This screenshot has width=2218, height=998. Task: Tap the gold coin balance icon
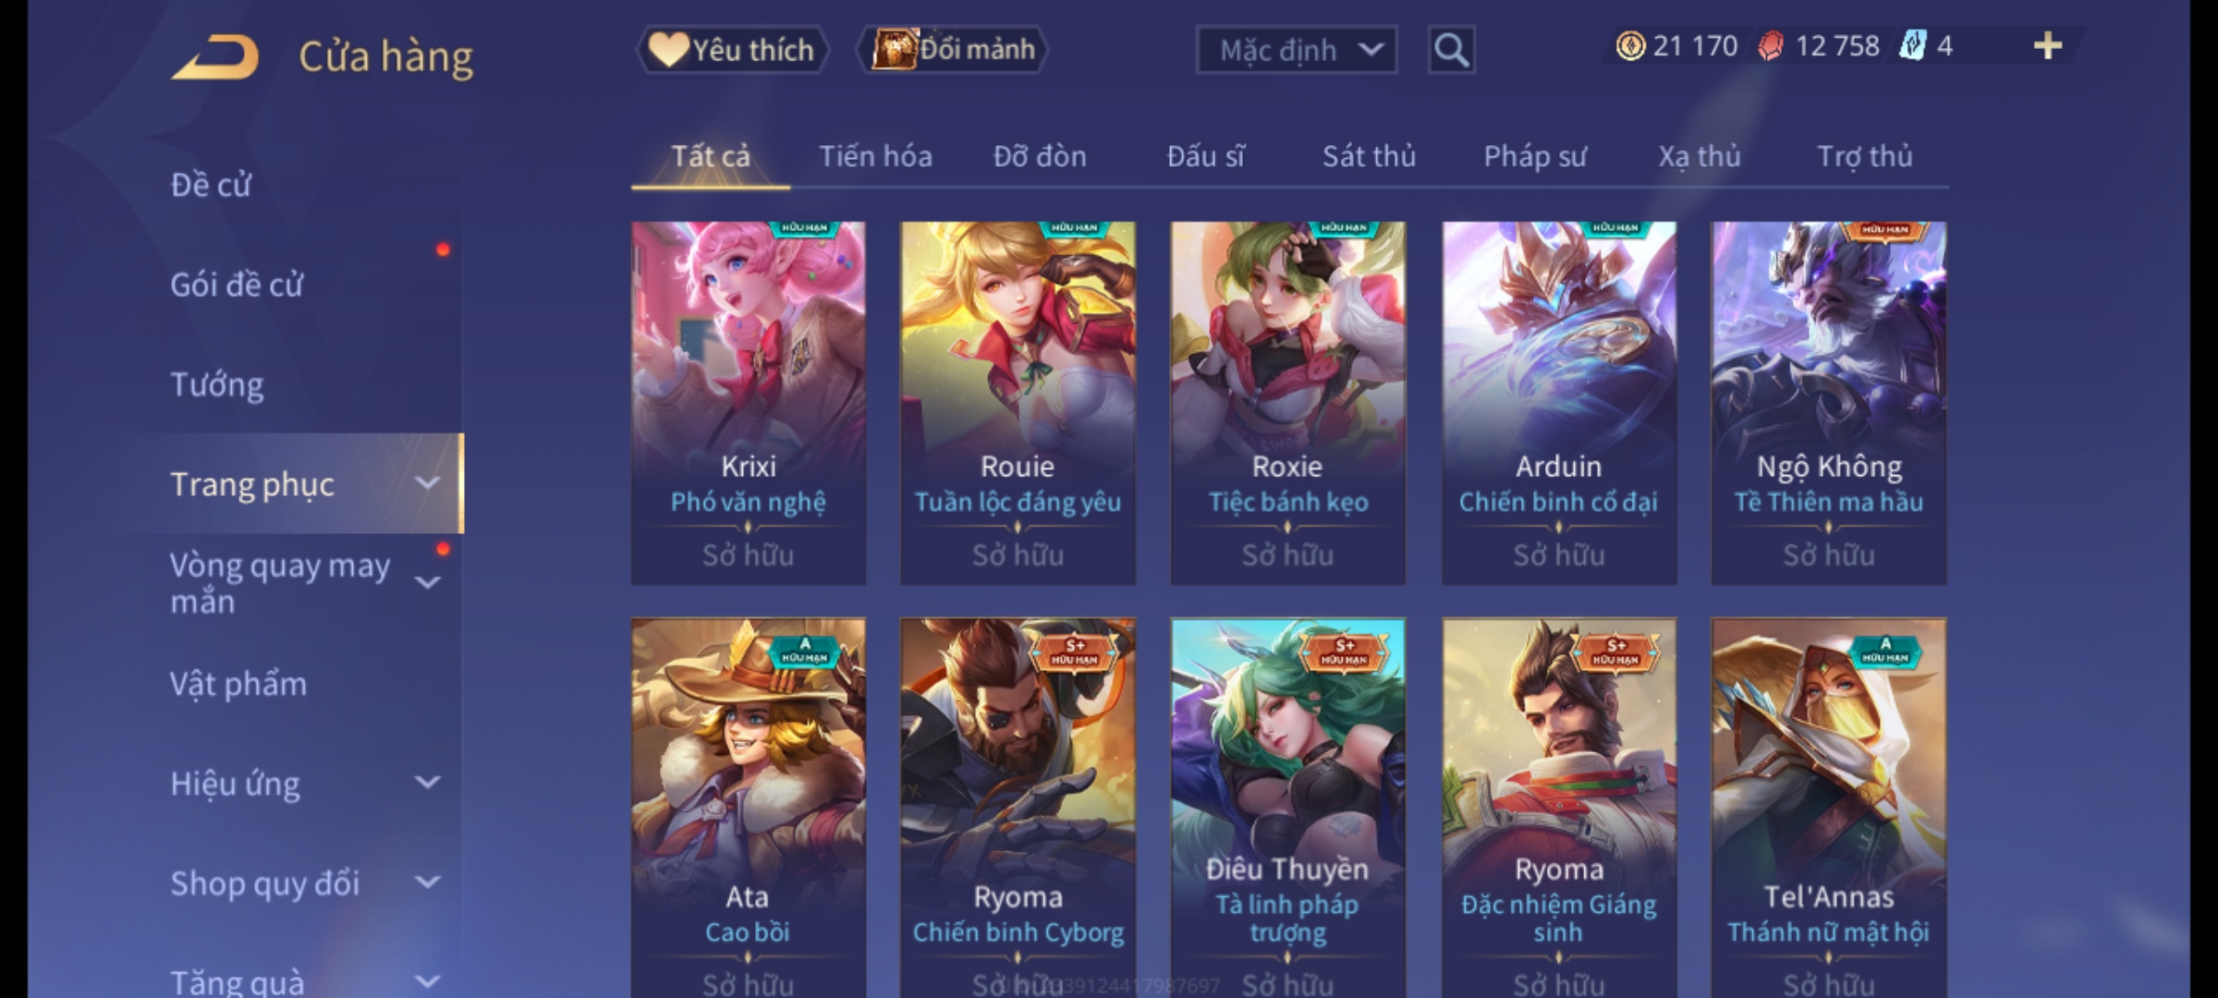click(1630, 46)
